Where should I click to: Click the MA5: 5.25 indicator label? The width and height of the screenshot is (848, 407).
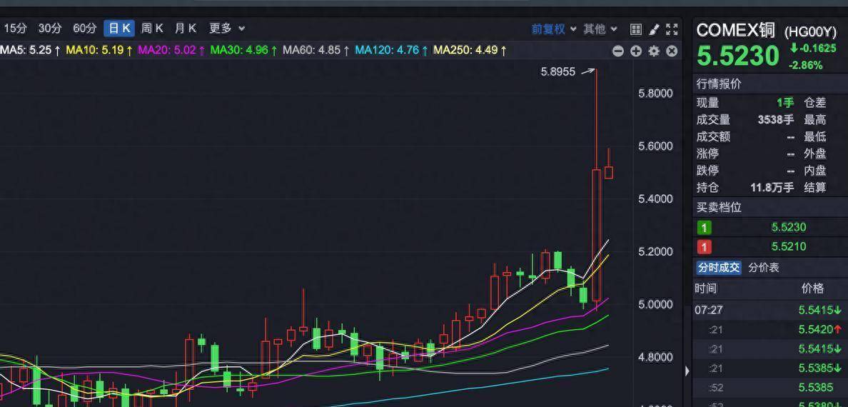[30, 50]
